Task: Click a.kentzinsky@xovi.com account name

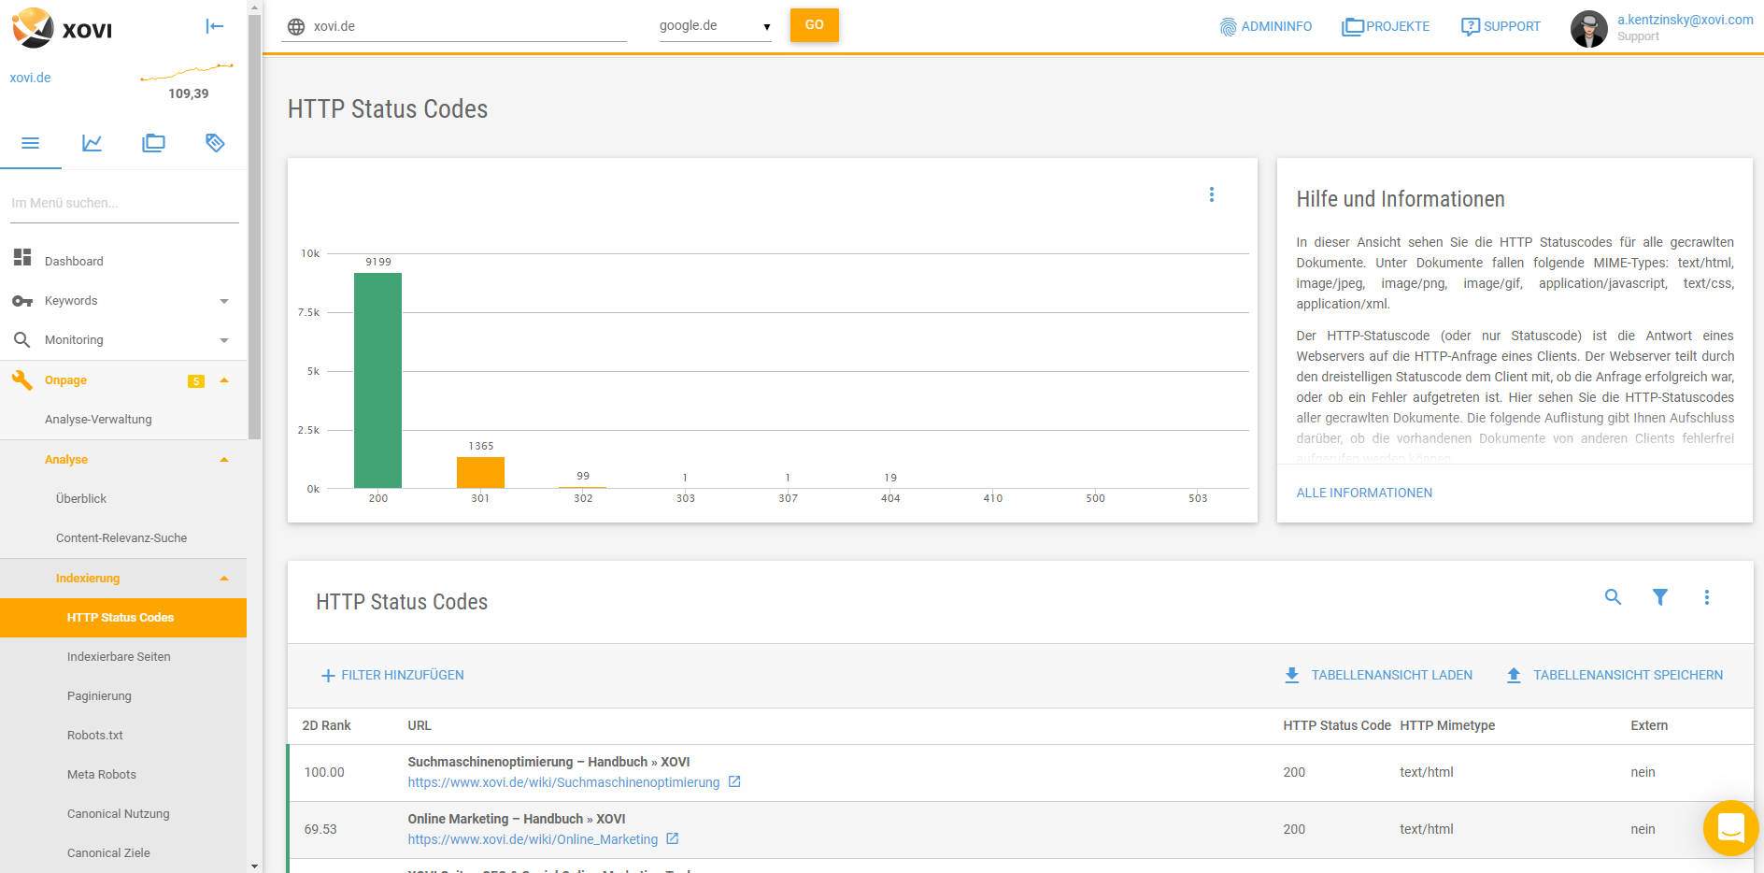Action: (1686, 20)
